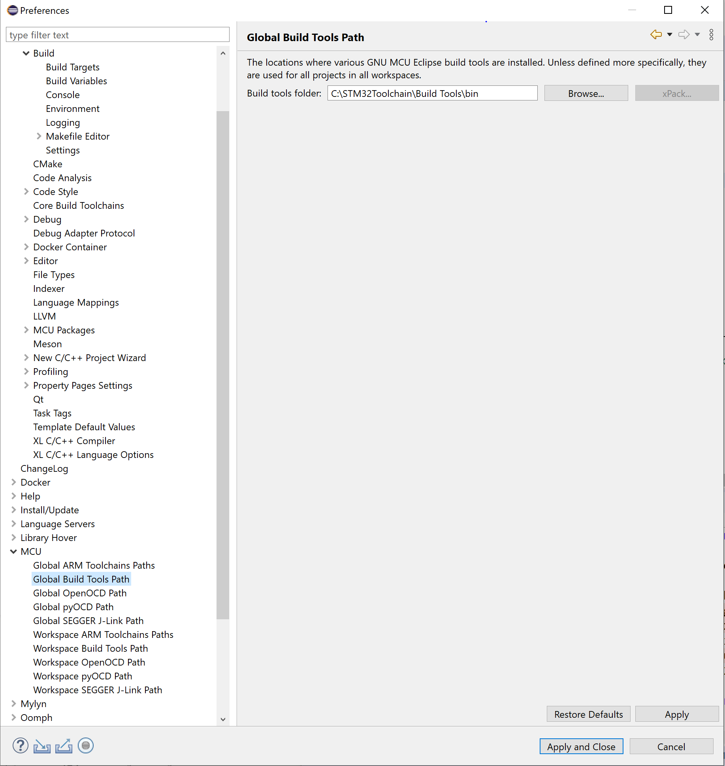725x766 pixels.
Task: Select XL C/C++ Compiler
Action: 74,441
